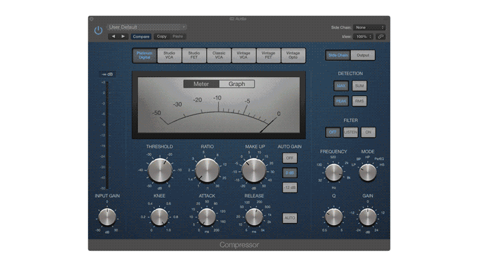Go to previous preset with left arrow
Screen dimensions: 478x268
click(113, 36)
